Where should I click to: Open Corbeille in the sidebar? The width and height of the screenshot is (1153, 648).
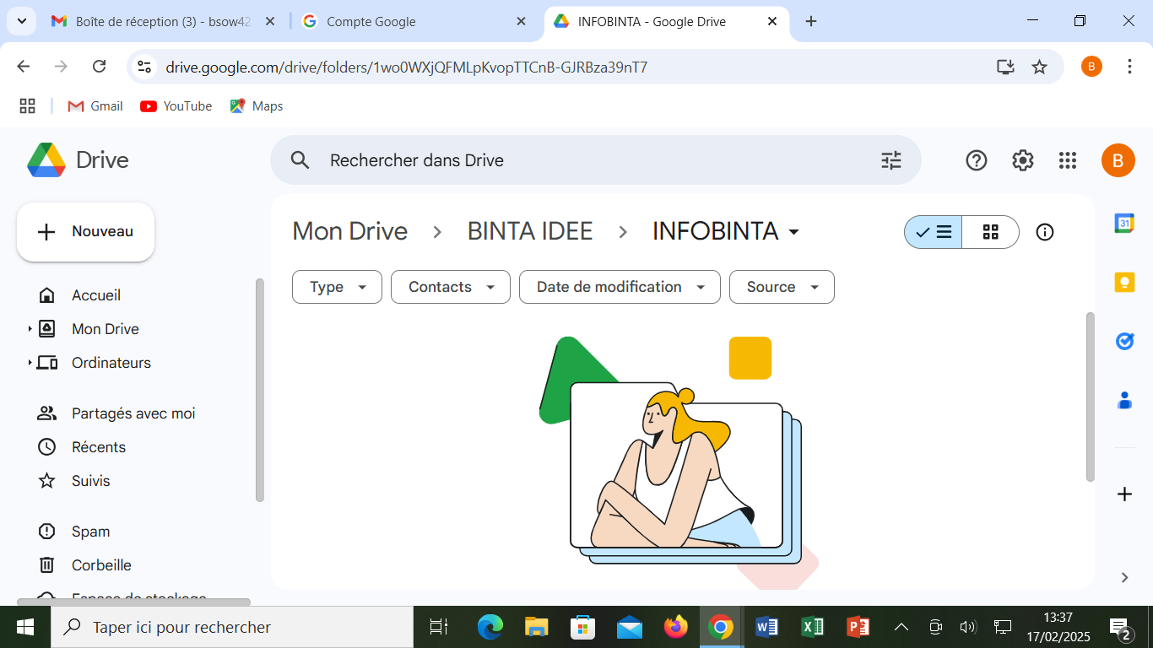click(101, 565)
